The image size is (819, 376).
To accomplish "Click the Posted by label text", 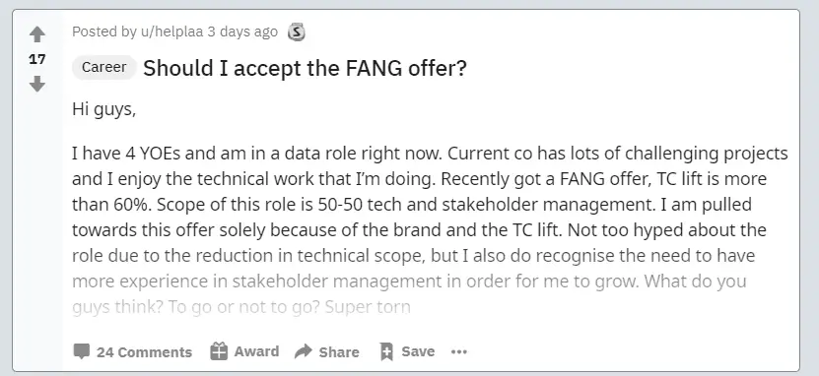I will pyautogui.click(x=104, y=31).
